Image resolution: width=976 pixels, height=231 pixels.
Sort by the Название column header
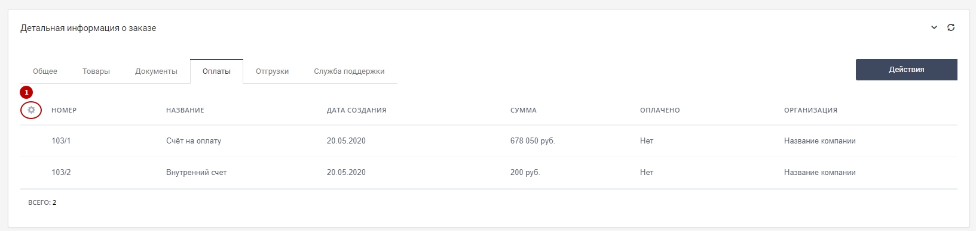[x=185, y=110]
